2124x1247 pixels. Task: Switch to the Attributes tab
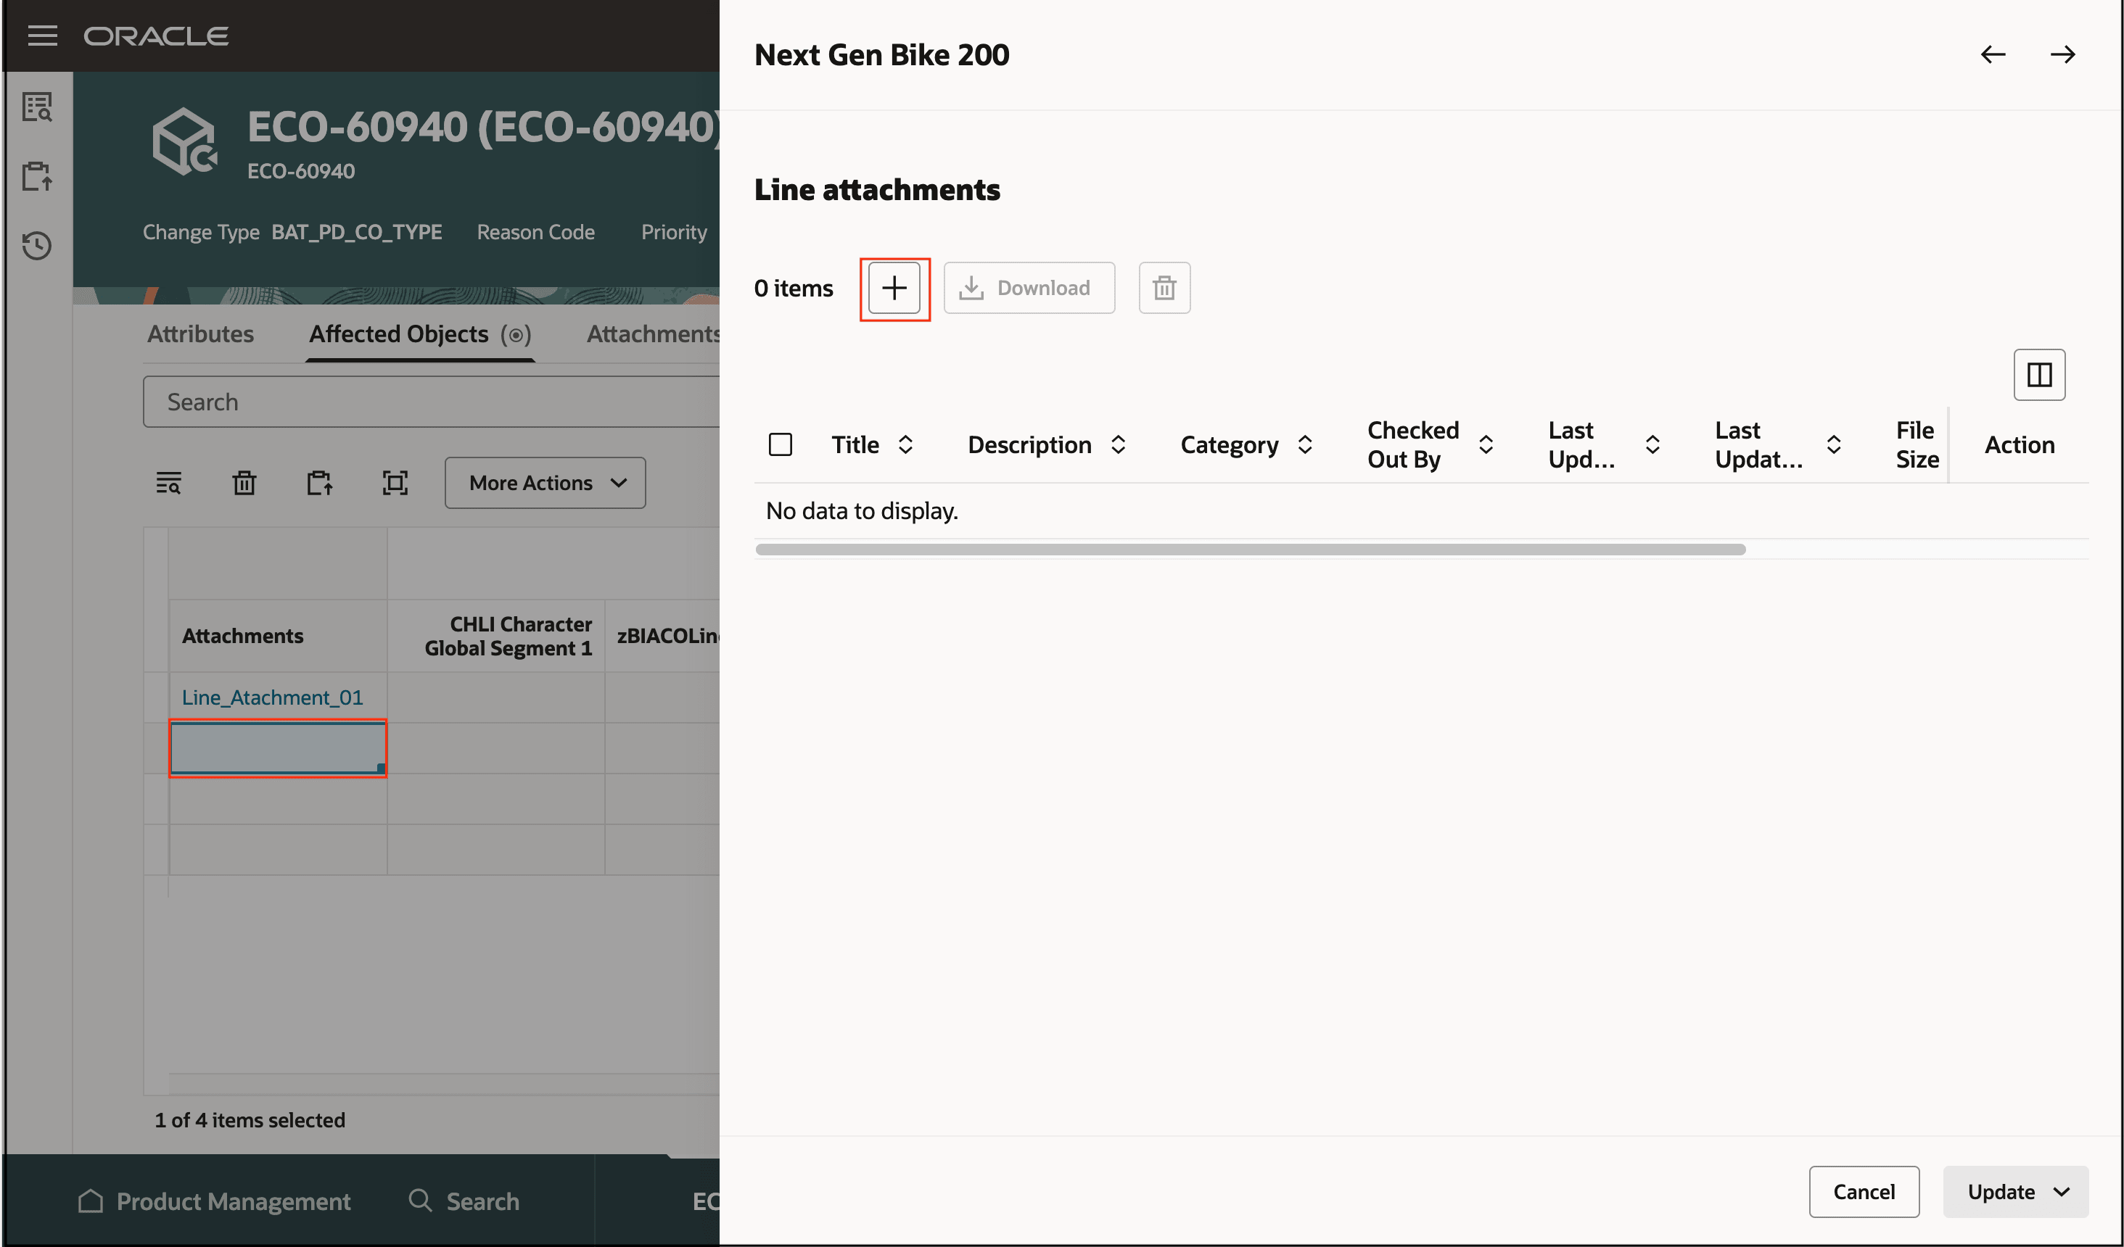pos(201,333)
